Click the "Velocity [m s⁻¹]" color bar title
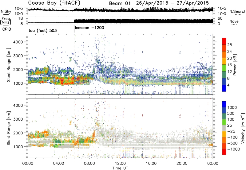Image resolution: width=246 pixels, height=170 pixels. [243, 128]
